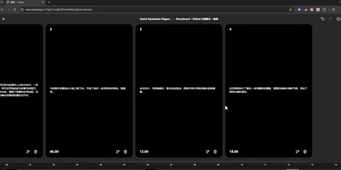The height and width of the screenshot is (170, 341).
Task: Click the redo arrow in storyboard header
Action: coord(330,19)
